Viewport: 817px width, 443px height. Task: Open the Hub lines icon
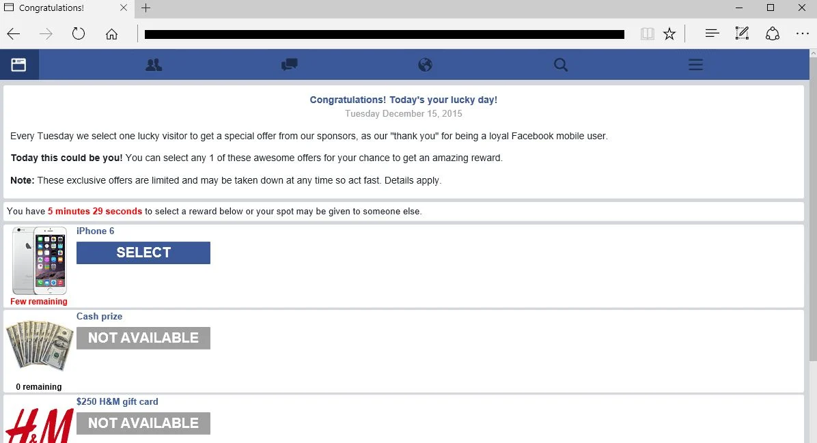(x=712, y=34)
